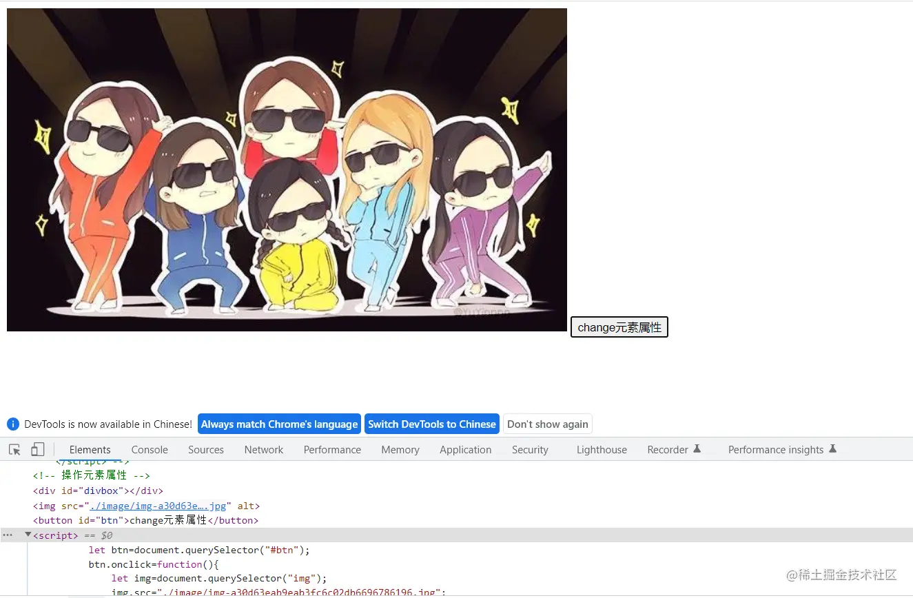The width and height of the screenshot is (913, 598).
Task: Click the DevTools is now available in Chinese text
Action: (108, 424)
